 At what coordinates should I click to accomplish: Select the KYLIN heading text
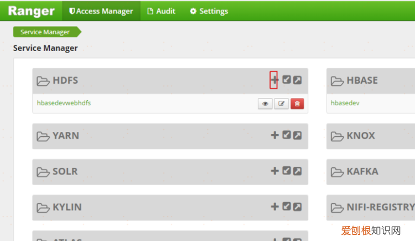click(x=67, y=207)
